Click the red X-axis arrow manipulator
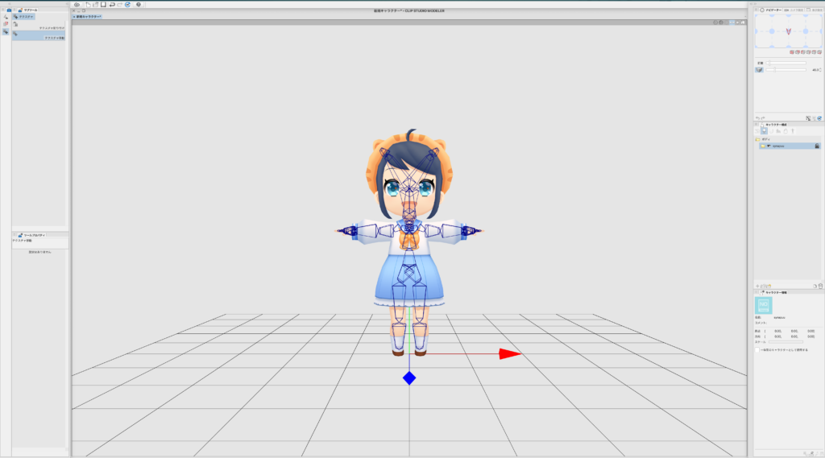The image size is (825, 458). [x=509, y=354]
